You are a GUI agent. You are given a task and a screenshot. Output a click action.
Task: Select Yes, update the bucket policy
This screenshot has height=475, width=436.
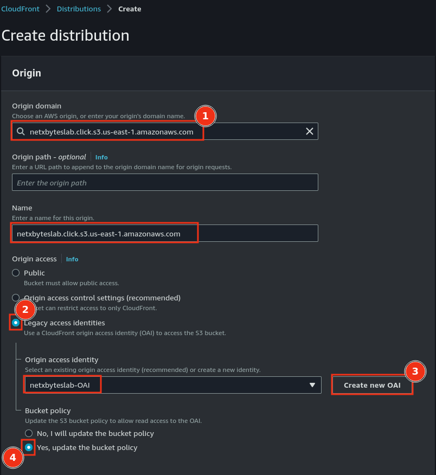tap(29, 447)
